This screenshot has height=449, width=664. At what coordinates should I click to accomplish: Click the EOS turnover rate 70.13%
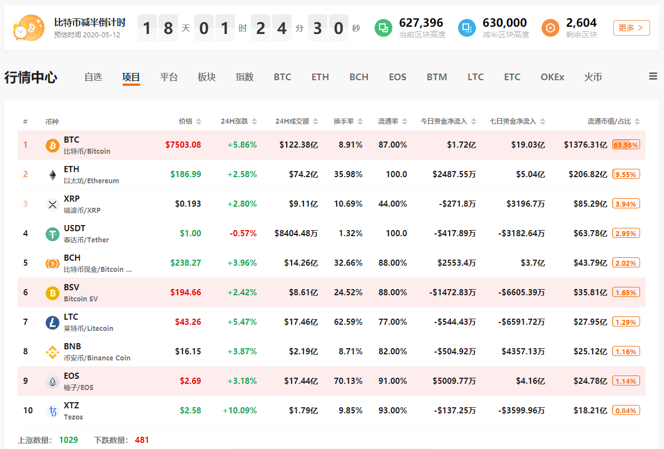(x=348, y=380)
